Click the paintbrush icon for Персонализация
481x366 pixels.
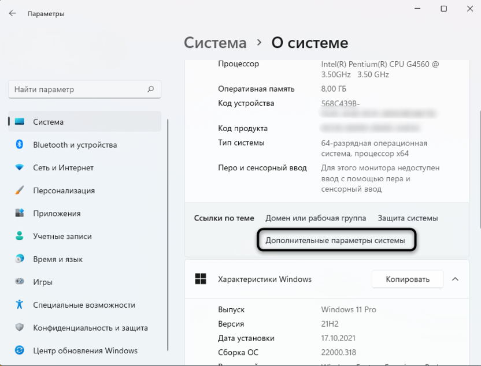[x=20, y=190]
